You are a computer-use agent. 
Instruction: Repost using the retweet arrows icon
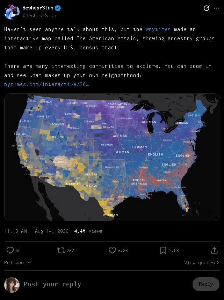tap(61, 250)
